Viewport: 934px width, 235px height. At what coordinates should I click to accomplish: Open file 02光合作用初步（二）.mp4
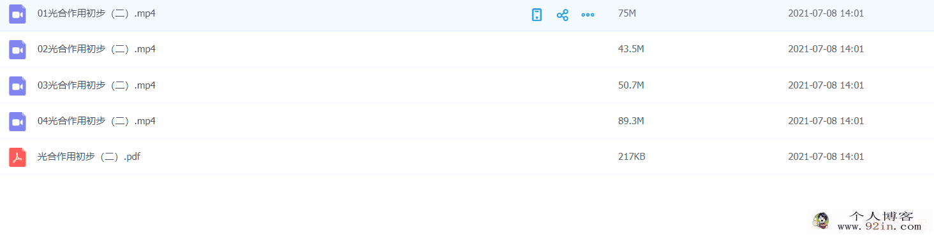coord(97,49)
